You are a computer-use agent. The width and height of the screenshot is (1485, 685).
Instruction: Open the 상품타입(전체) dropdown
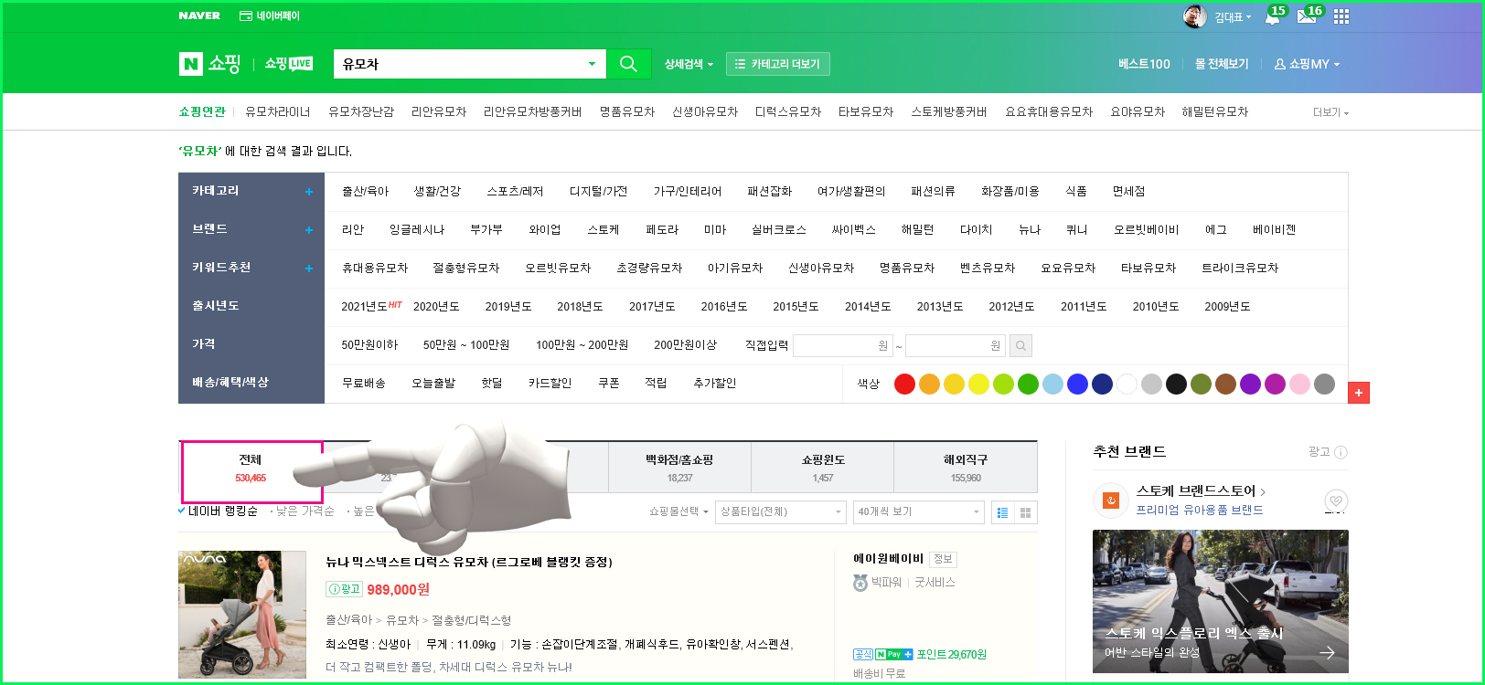781,512
